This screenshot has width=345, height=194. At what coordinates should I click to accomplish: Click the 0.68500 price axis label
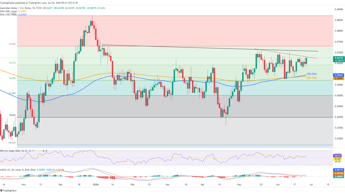pyautogui.click(x=339, y=20)
